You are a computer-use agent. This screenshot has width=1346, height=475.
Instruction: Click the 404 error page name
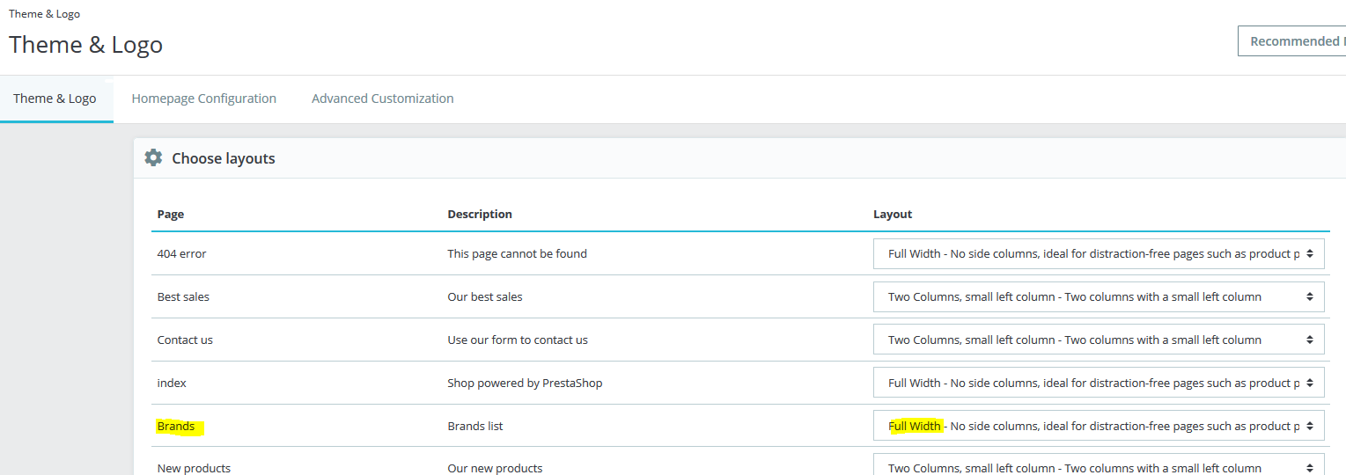(x=181, y=253)
